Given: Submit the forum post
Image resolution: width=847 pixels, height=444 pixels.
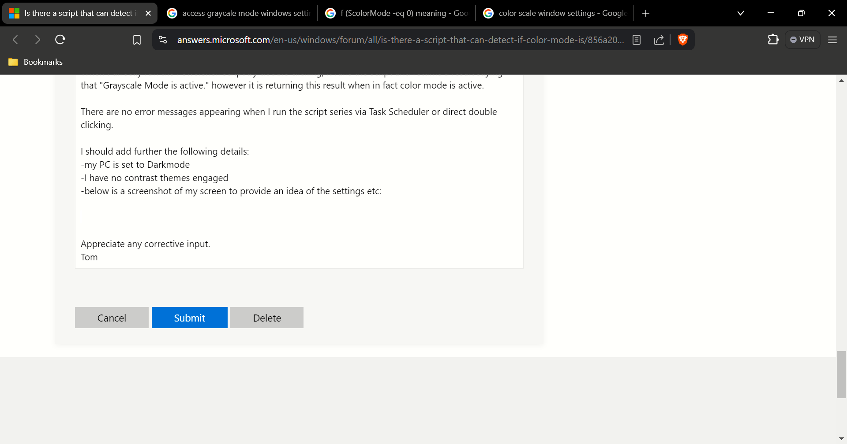Looking at the screenshot, I should (x=190, y=318).
